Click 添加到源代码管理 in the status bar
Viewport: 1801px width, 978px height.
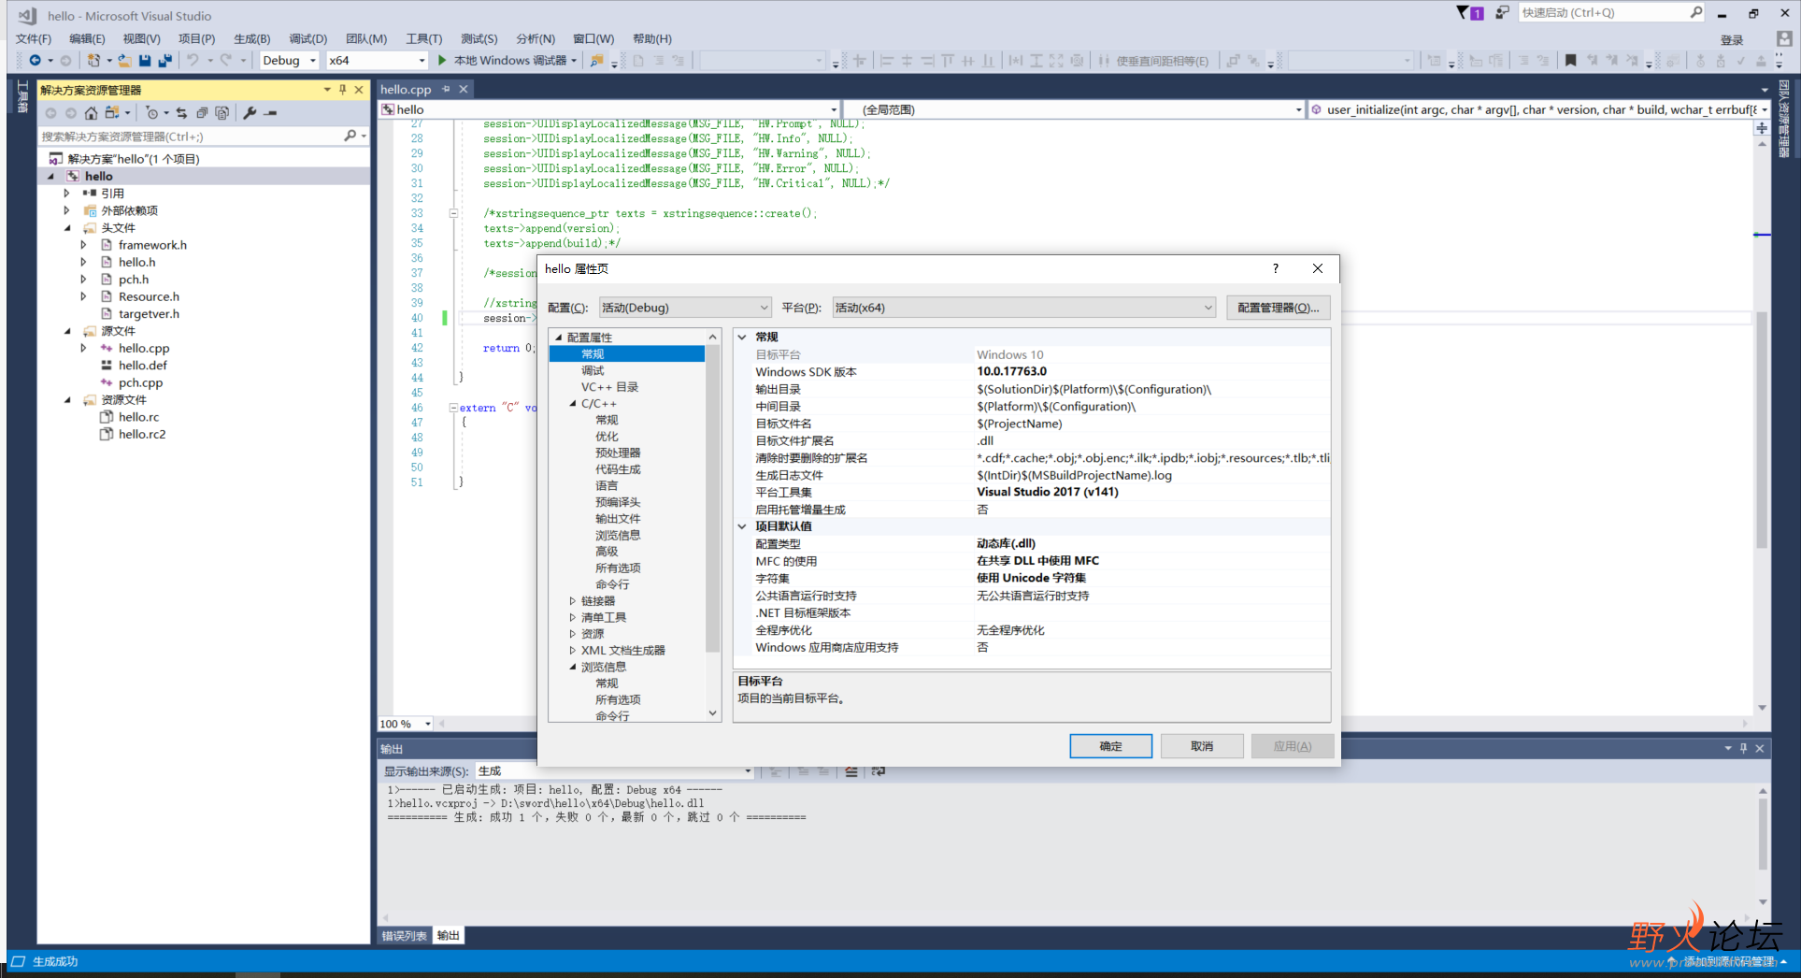pyautogui.click(x=1729, y=961)
